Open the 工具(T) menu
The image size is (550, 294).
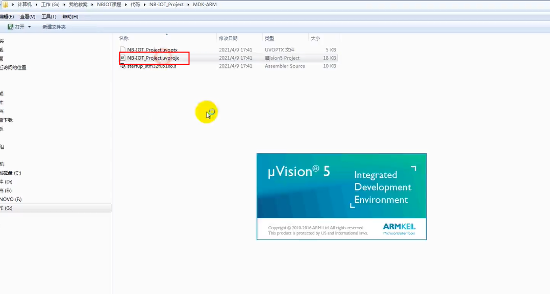pyautogui.click(x=49, y=17)
